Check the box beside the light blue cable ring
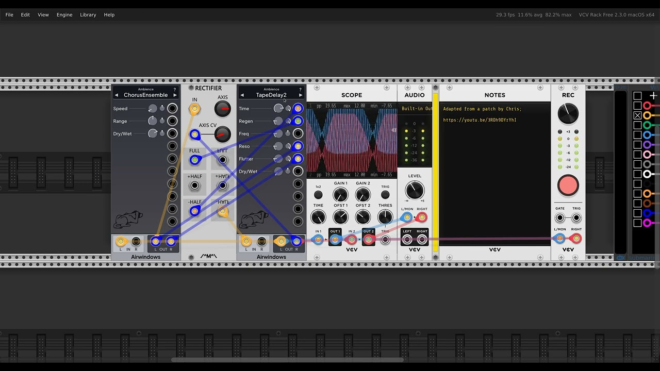 click(x=637, y=135)
